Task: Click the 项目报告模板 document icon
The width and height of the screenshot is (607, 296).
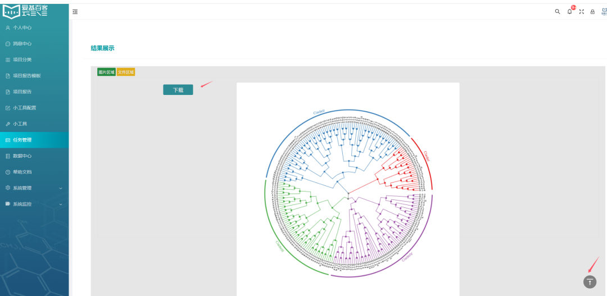Action: tap(8, 76)
